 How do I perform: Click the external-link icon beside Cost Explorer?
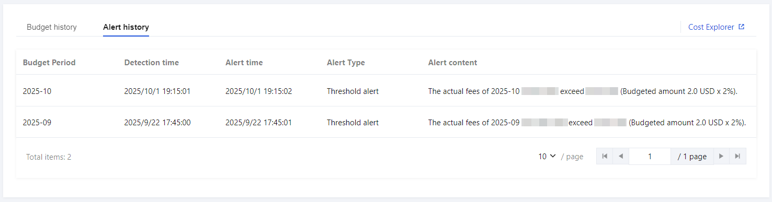point(741,27)
